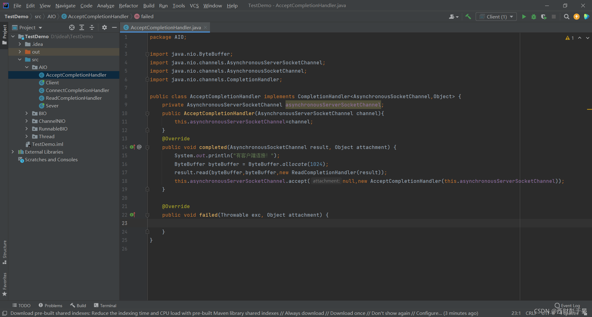The width and height of the screenshot is (592, 317).
Task: Click the warning indicator showing 1 problem
Action: click(x=569, y=38)
